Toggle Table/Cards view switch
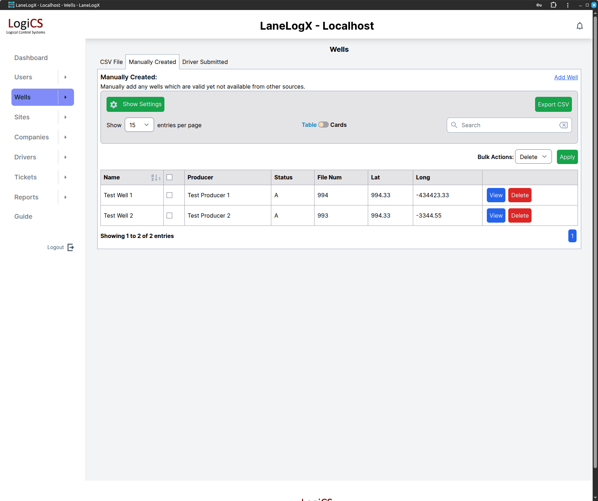598x501 pixels. tap(323, 125)
